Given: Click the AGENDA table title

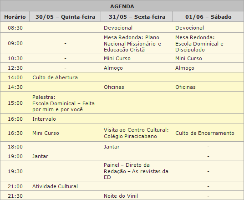Looking at the screenshot, I should 122,6.
